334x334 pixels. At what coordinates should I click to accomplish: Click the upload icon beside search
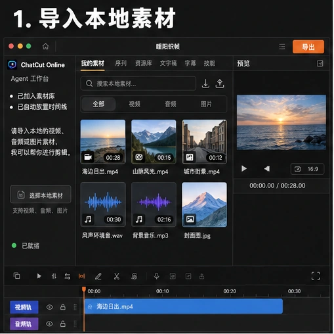(x=220, y=83)
